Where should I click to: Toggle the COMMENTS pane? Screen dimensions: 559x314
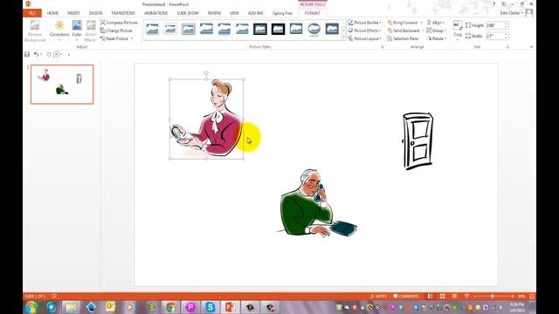coord(405,297)
